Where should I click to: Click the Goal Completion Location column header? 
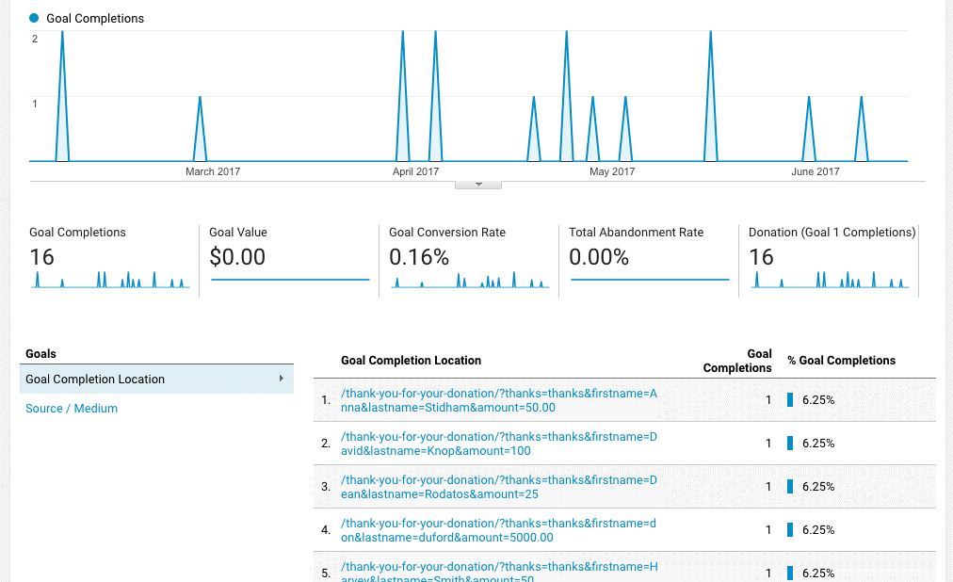point(411,361)
